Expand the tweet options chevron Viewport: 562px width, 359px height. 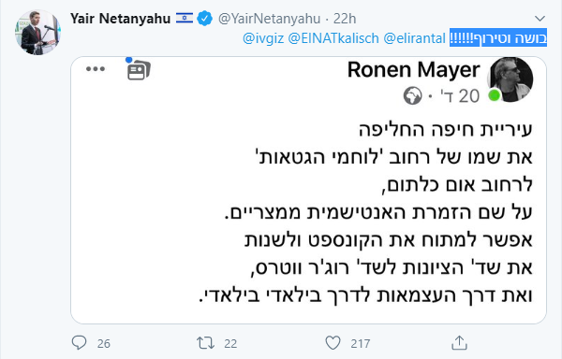tap(540, 19)
